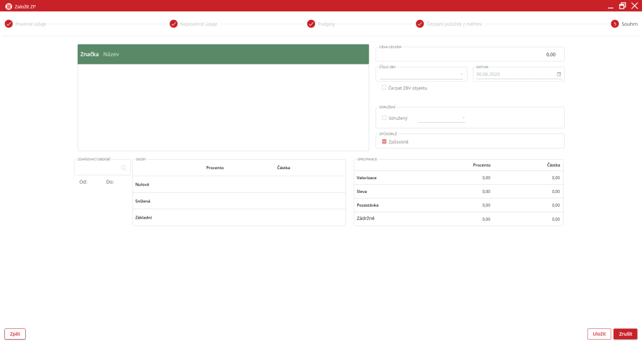Switch to the Podpisy step

325,24
